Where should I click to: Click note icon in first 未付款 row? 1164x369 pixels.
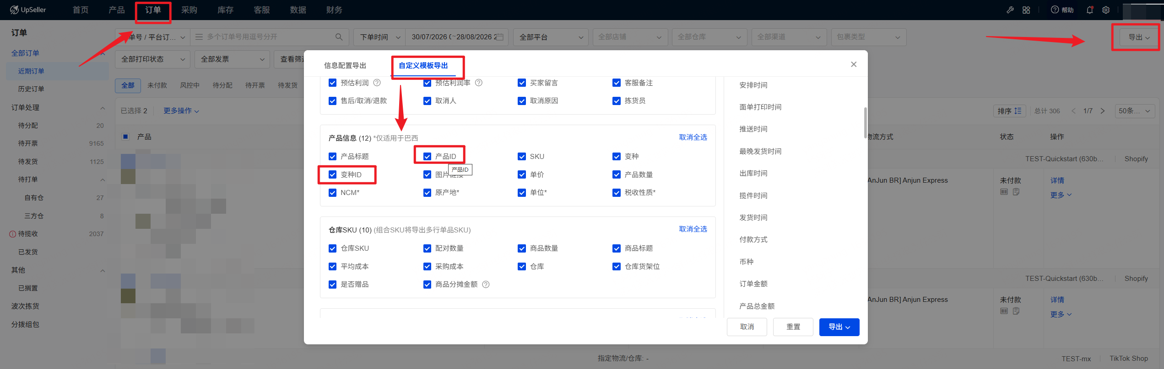(1016, 192)
